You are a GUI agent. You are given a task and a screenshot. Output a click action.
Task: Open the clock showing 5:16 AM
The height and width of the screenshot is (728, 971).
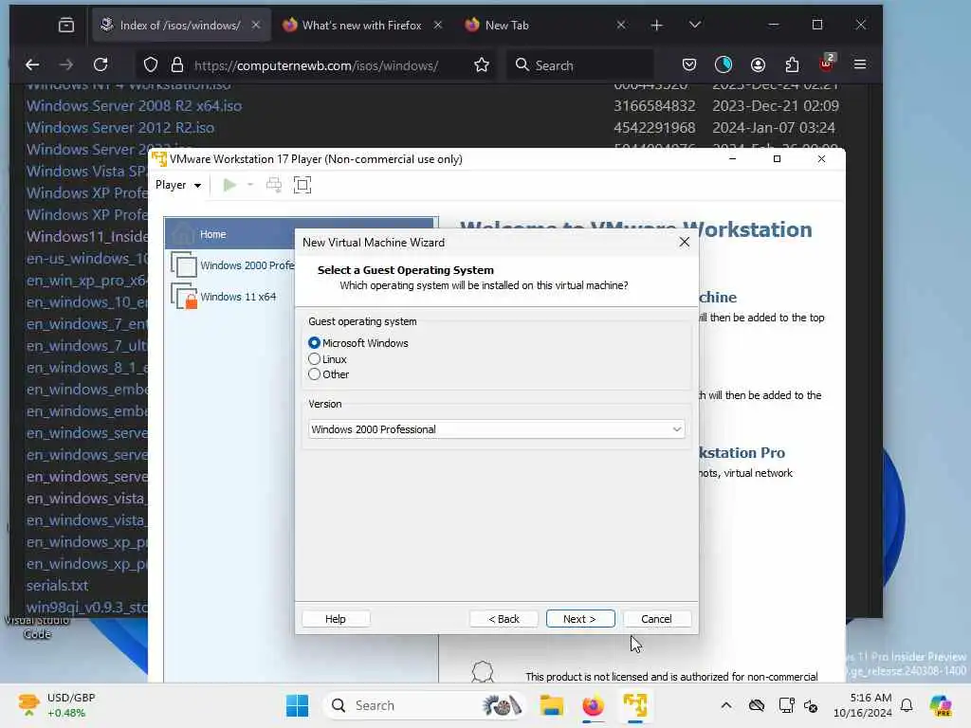[x=862, y=705]
